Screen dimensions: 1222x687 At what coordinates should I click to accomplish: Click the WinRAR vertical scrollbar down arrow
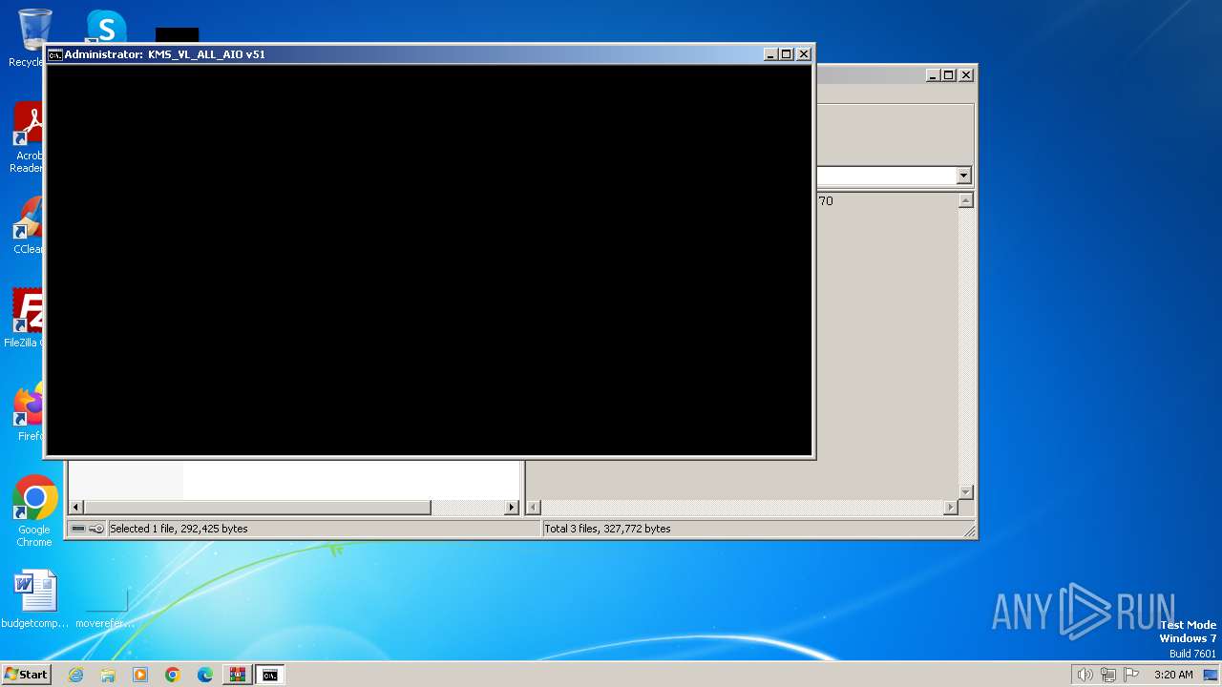(x=965, y=492)
